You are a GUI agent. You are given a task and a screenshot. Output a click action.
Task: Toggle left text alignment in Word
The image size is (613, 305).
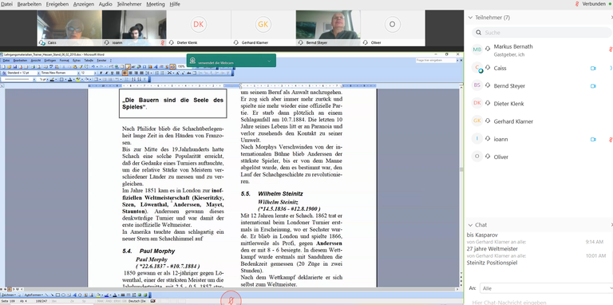[125, 73]
